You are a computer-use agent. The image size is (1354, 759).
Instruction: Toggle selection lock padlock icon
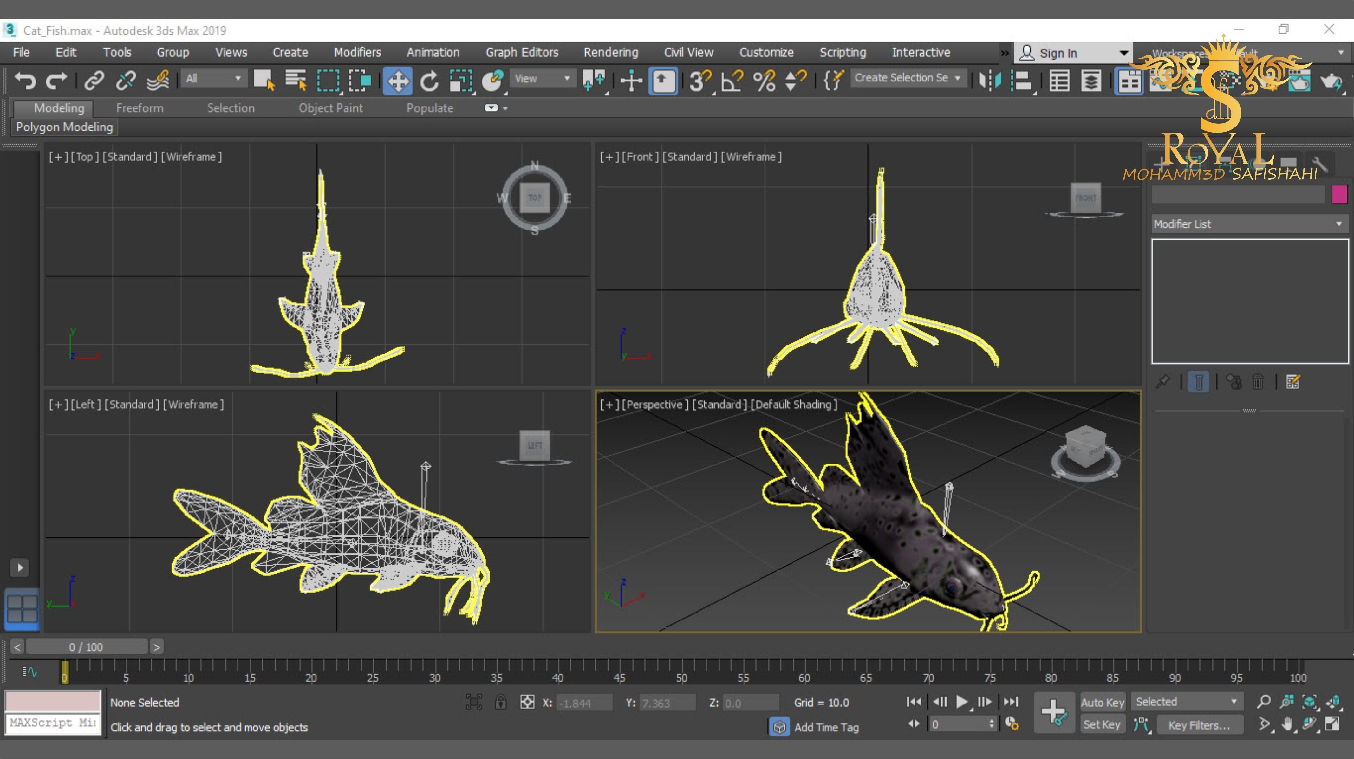[500, 702]
